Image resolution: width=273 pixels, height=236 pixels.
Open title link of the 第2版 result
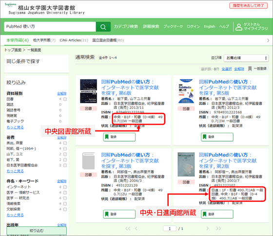click(228, 161)
